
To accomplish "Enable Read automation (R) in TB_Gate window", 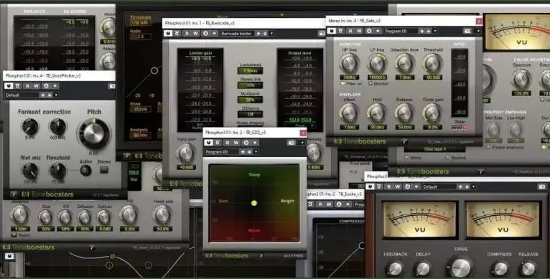I will [x=350, y=31].
